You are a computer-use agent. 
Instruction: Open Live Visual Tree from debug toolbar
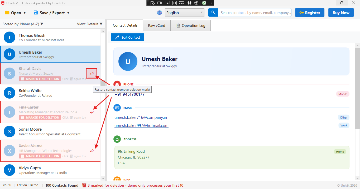point(152,3)
